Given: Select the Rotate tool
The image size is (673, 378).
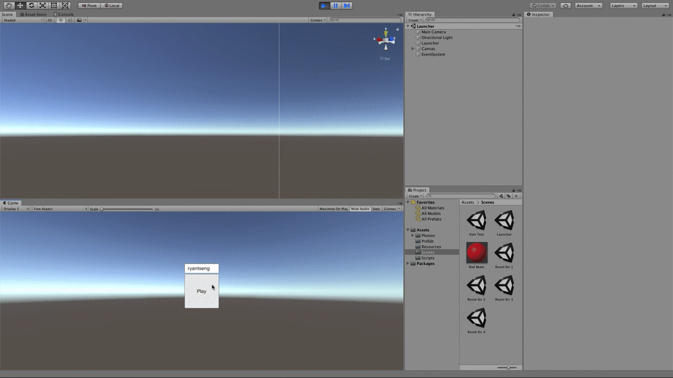Looking at the screenshot, I should pyautogui.click(x=32, y=5).
